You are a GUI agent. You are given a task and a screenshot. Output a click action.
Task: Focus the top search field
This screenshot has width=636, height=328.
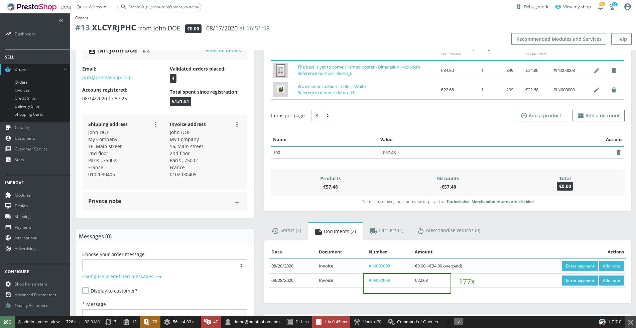tap(159, 7)
